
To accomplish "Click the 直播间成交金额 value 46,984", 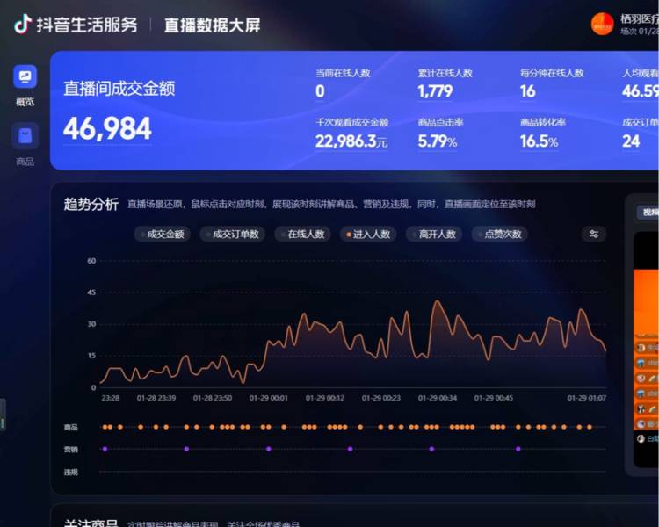I will 107,129.
